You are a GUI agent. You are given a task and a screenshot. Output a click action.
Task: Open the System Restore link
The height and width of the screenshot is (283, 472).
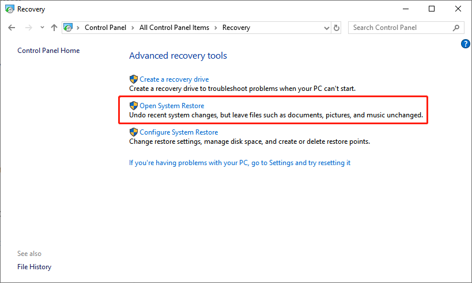(x=172, y=106)
